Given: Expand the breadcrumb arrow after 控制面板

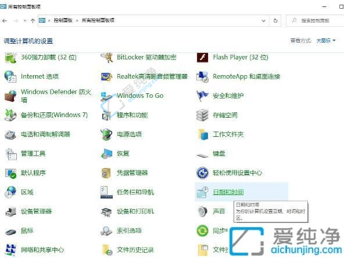Looking at the screenshot, I should pos(77,21).
